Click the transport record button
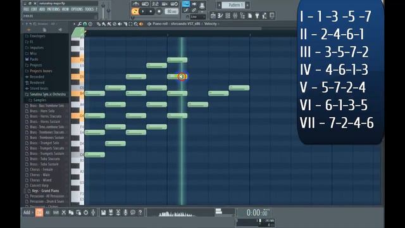This screenshot has width=405, height=228. (x=159, y=11)
